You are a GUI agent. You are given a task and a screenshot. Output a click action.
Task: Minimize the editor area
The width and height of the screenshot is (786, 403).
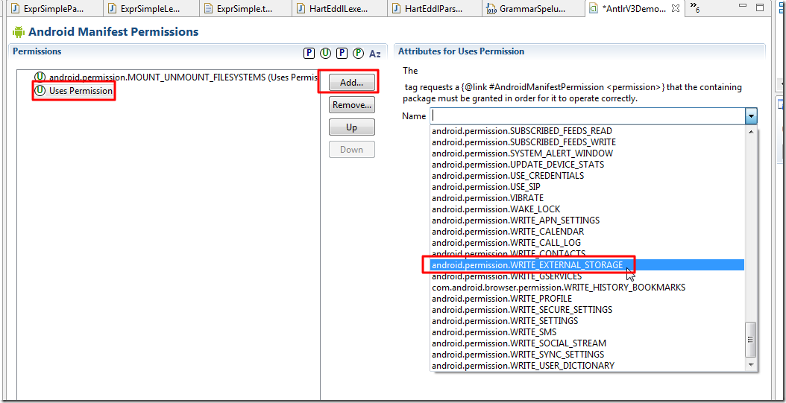744,7
